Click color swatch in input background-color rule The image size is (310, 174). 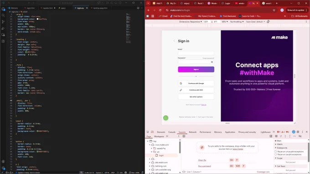[x=37, y=131]
